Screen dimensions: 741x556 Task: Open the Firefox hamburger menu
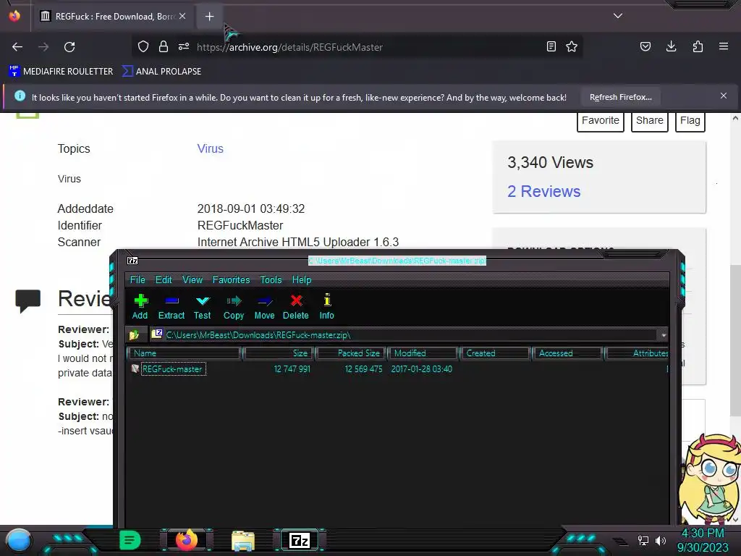[724, 46]
